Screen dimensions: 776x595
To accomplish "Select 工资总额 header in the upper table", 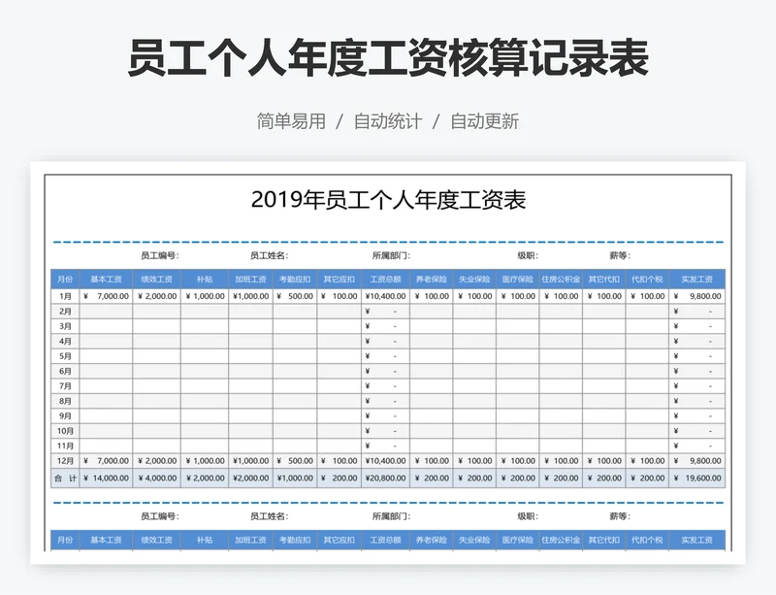I will click(385, 280).
